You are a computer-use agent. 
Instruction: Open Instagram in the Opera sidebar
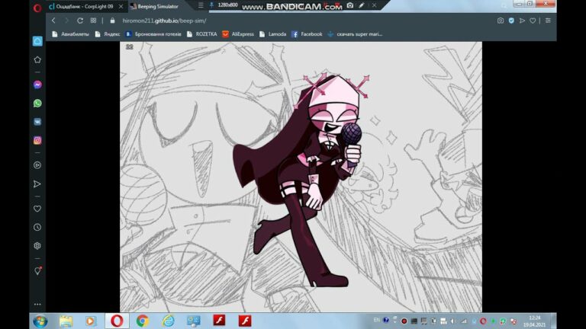(x=37, y=140)
